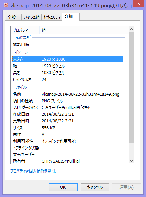Select the 詳細 tab
146x197 pixels.
71,17
